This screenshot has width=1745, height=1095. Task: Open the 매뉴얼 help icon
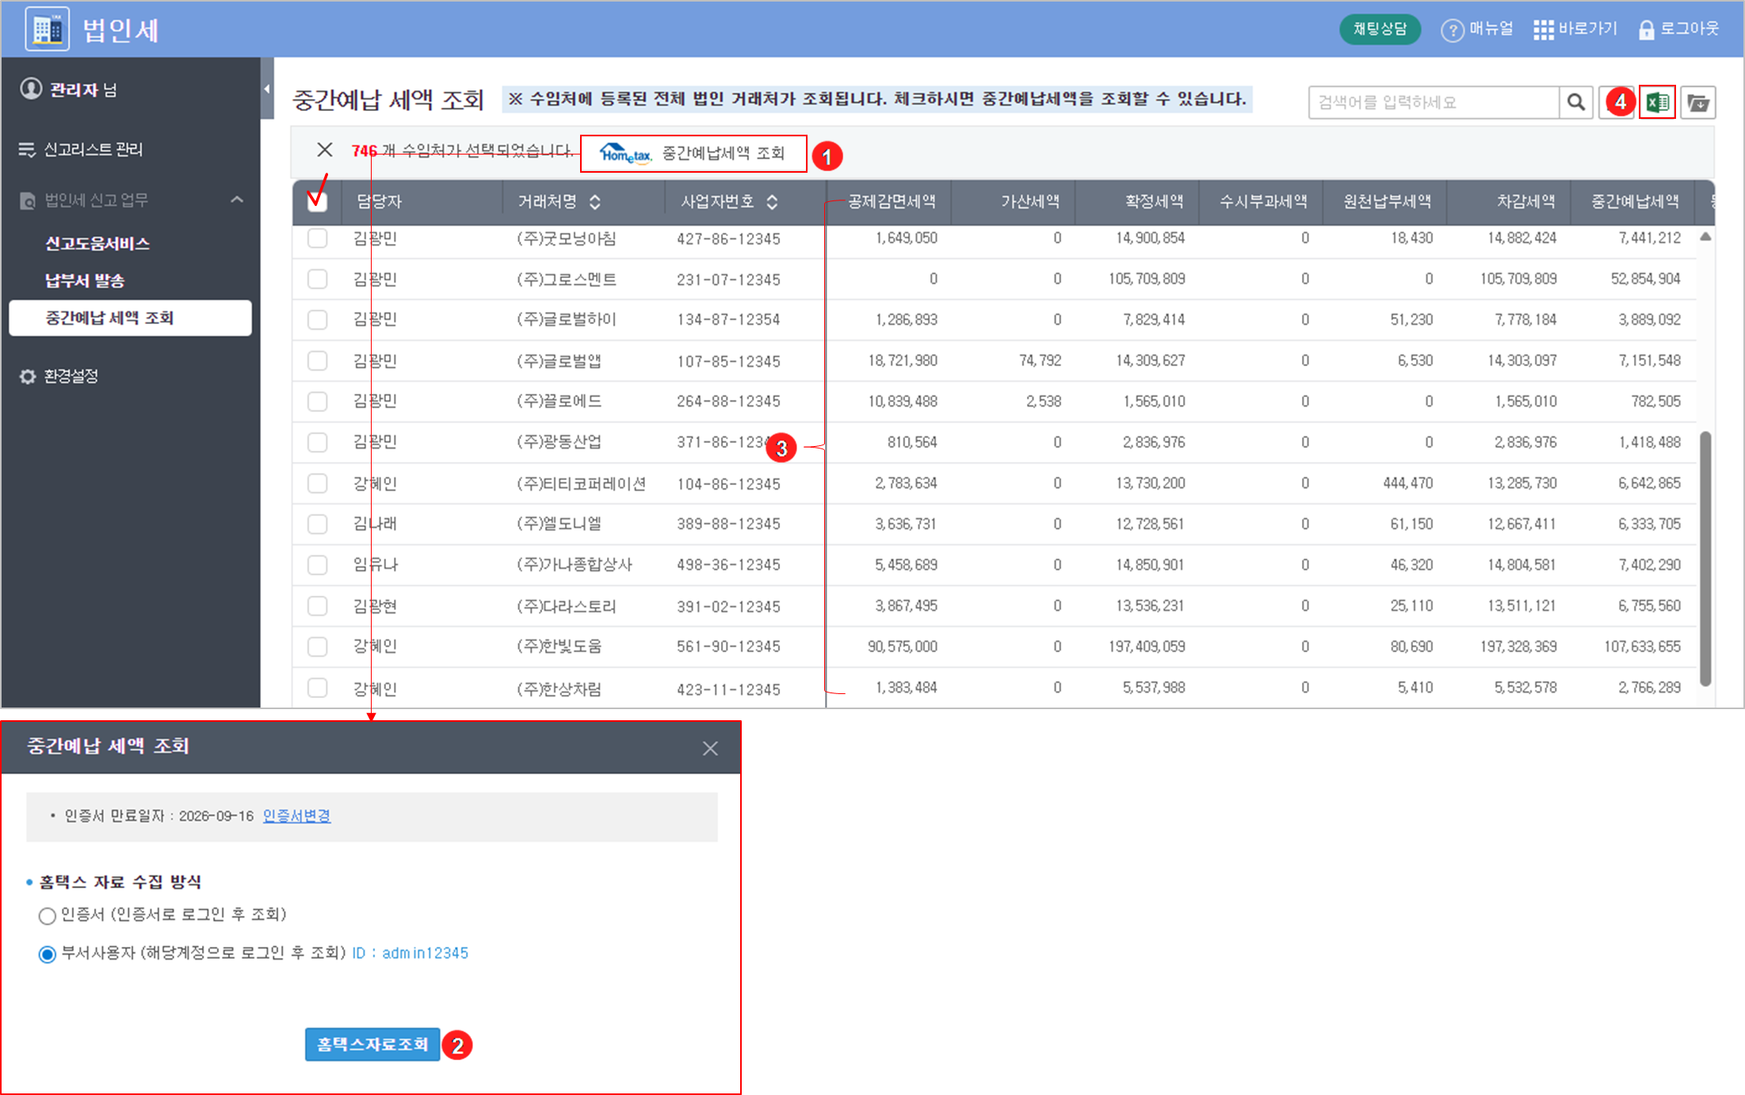pos(1452,30)
